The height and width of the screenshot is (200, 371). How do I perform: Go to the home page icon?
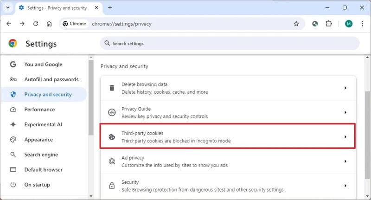tap(49, 24)
